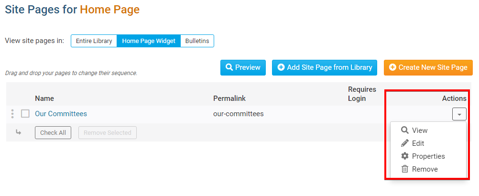
Task: Click the plus icon on Add Site Page from Library
Action: [281, 67]
